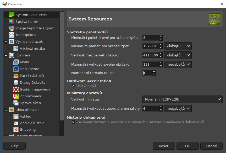Image resolution: width=226 pixels, height=153 pixels.
Task: Click the sidebar vertical scrollbar
Action: 62,66
